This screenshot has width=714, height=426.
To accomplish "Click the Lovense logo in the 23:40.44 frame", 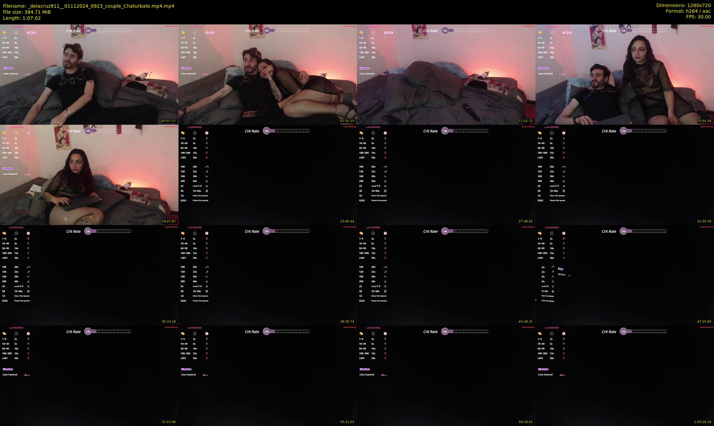I will [x=195, y=127].
